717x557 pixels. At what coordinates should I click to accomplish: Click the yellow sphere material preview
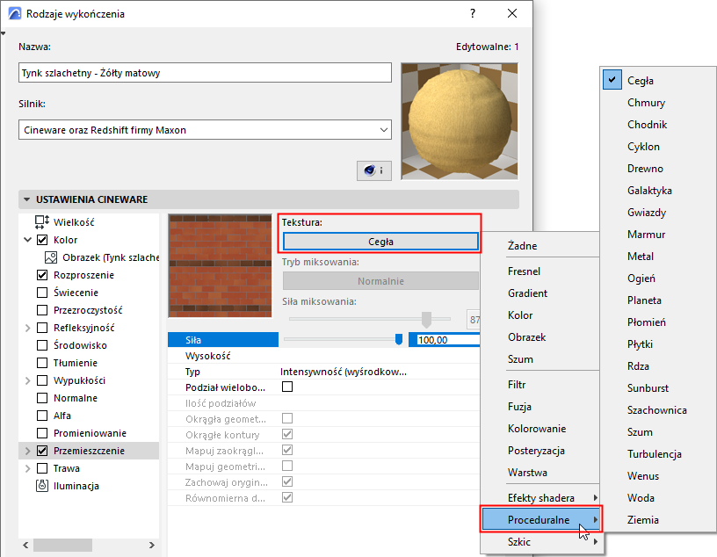(x=460, y=121)
